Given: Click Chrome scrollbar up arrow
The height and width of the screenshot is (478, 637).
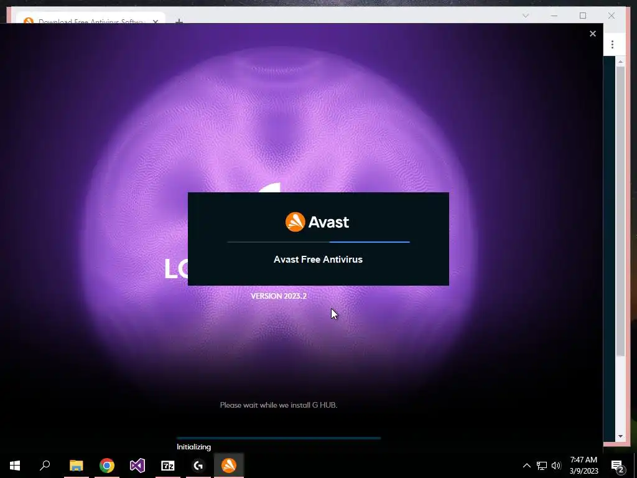Looking at the screenshot, I should click(620, 62).
